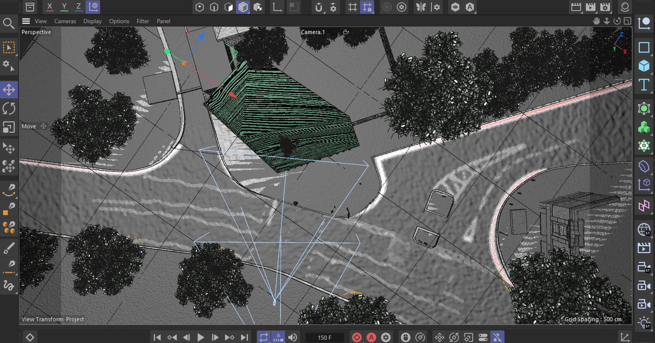Open the subdivision surface generator icon
This screenshot has width=655, height=343.
[x=644, y=108]
